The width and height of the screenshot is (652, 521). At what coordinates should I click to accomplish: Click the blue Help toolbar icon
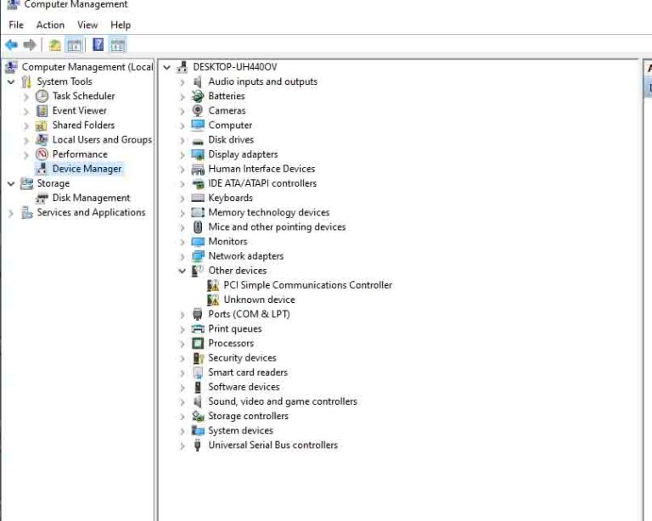(x=98, y=45)
